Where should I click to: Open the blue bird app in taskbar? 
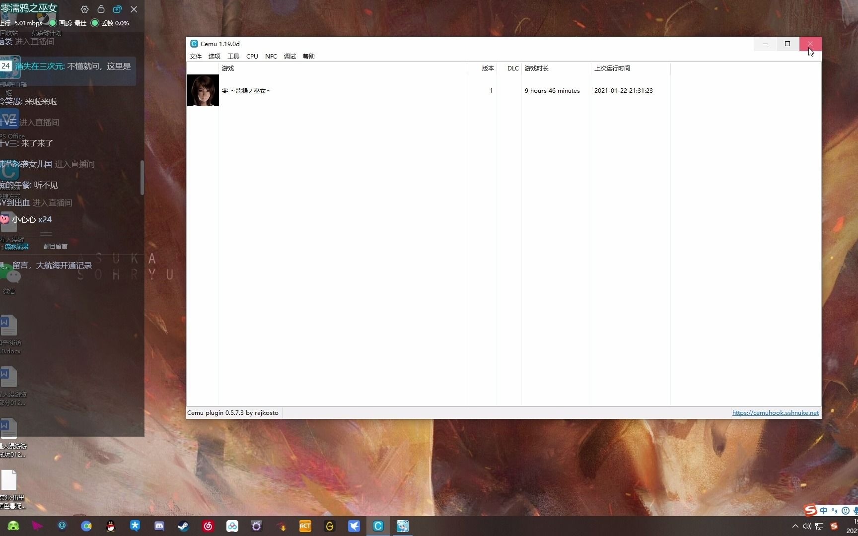pos(354,526)
